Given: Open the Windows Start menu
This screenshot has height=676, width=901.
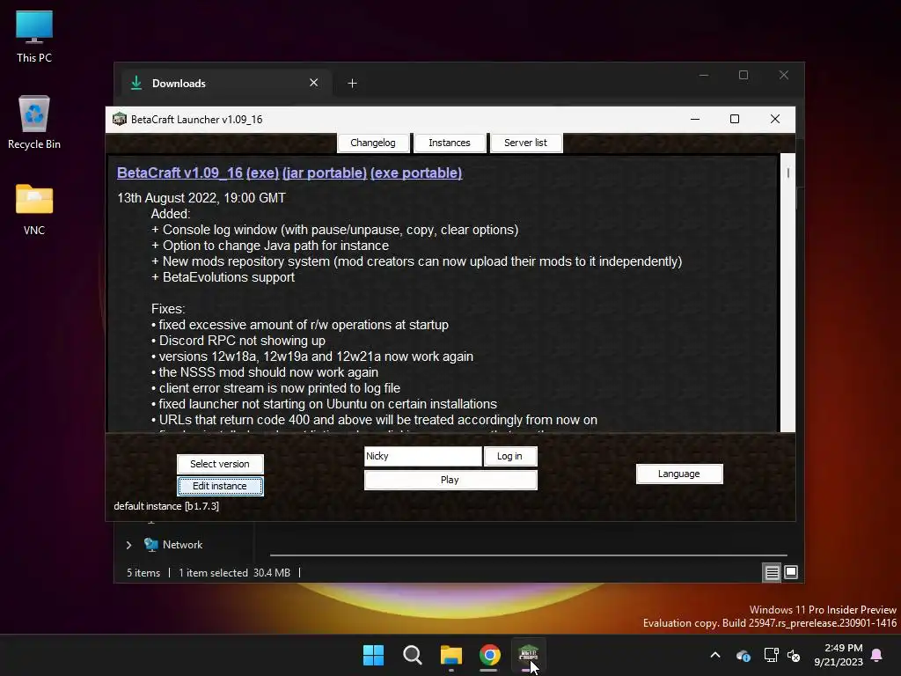Looking at the screenshot, I should click(x=373, y=655).
